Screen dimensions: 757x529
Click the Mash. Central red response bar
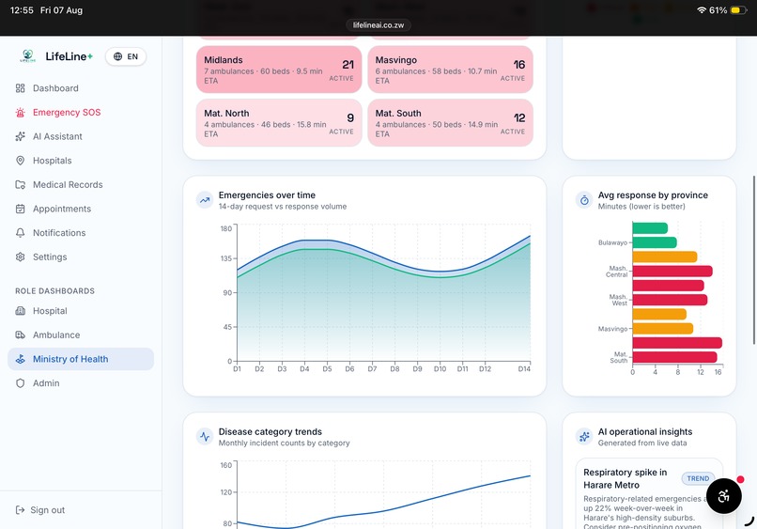(672, 271)
